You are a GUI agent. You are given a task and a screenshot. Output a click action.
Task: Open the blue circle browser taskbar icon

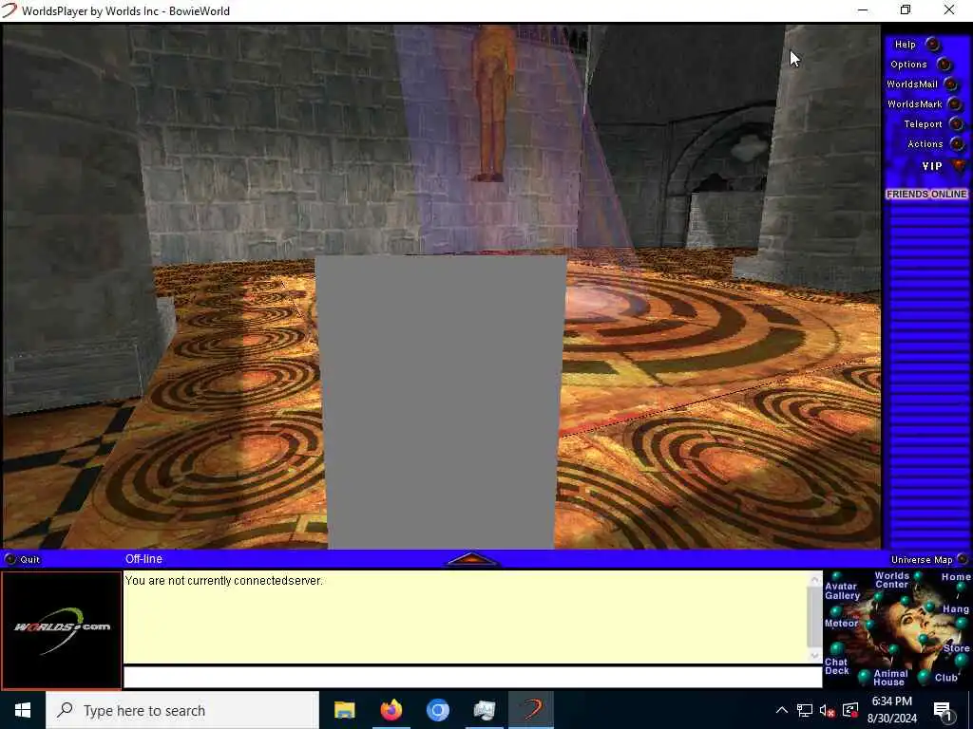tap(437, 710)
